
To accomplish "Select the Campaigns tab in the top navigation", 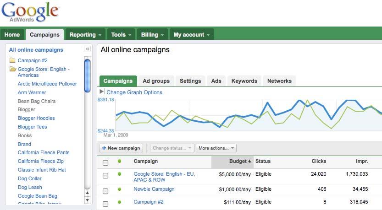I will [44, 34].
